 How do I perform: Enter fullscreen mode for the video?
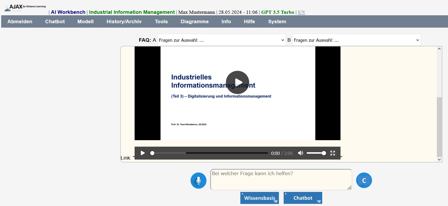[333, 153]
